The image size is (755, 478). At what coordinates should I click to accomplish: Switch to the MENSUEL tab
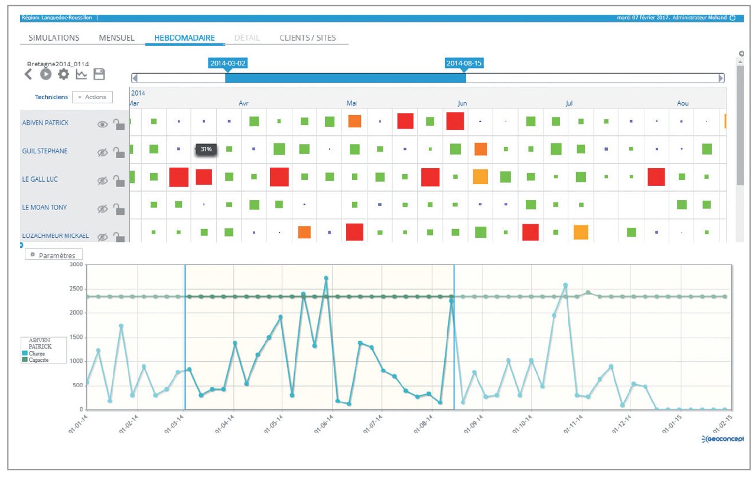[116, 38]
